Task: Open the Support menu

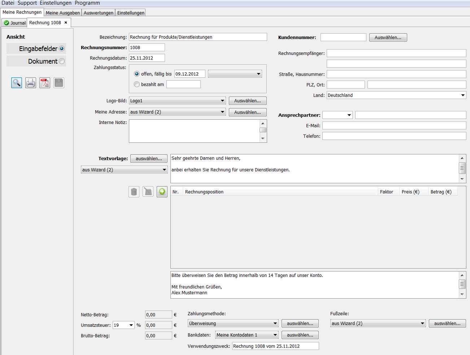Action: coord(27,3)
